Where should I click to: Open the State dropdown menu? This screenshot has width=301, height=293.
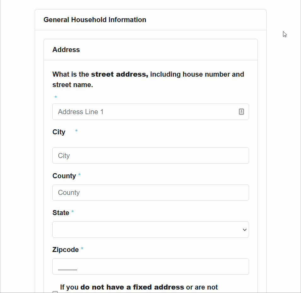pyautogui.click(x=150, y=230)
